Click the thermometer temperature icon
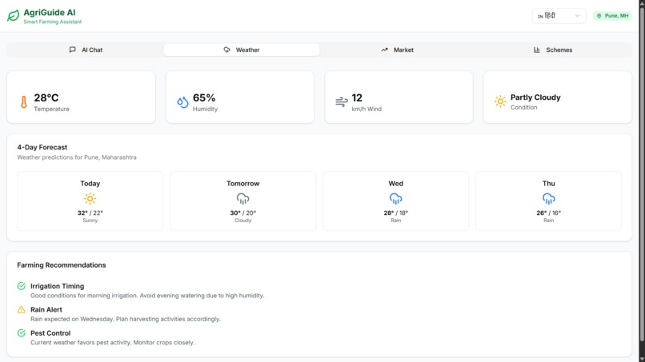The width and height of the screenshot is (645, 362). (x=24, y=102)
